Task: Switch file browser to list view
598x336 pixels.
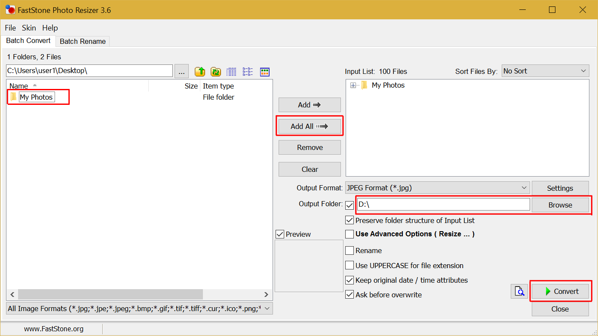Action: (x=248, y=71)
